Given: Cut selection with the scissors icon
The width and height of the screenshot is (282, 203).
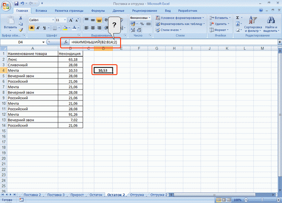Looking at the screenshot, I should [x=20, y=18].
